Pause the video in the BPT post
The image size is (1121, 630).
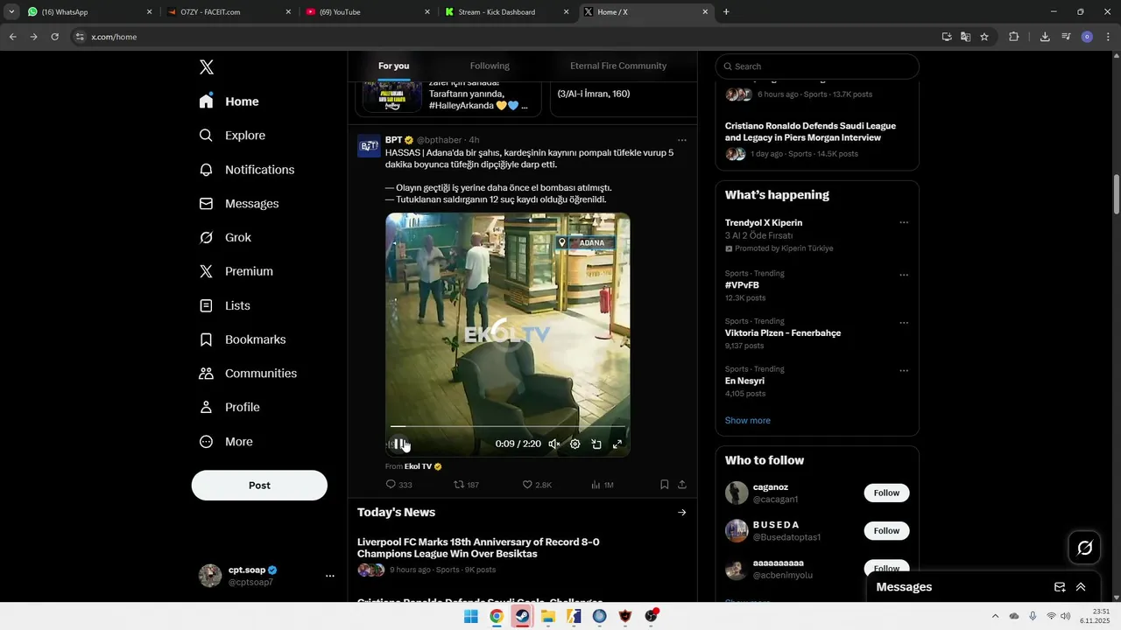click(398, 444)
